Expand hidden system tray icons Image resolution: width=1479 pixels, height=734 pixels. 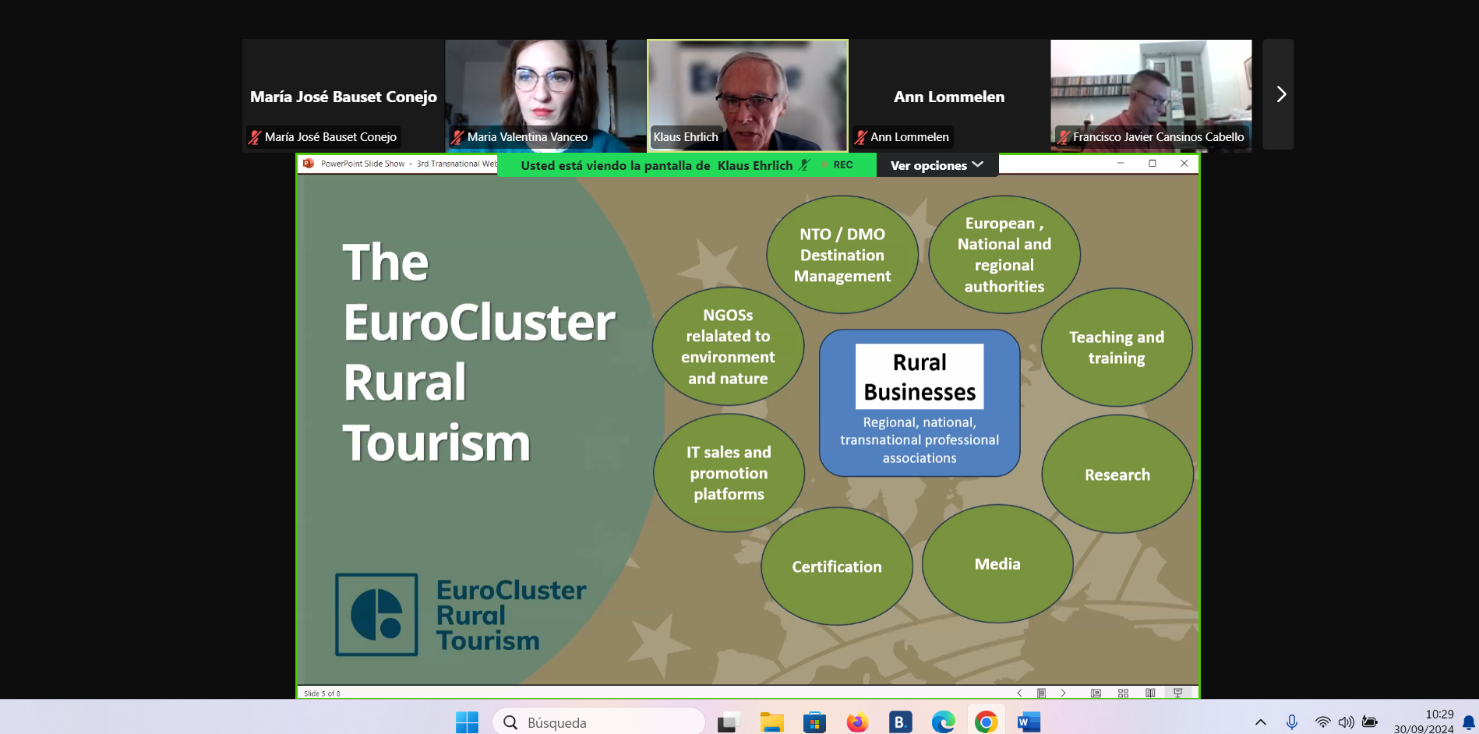point(1260,722)
